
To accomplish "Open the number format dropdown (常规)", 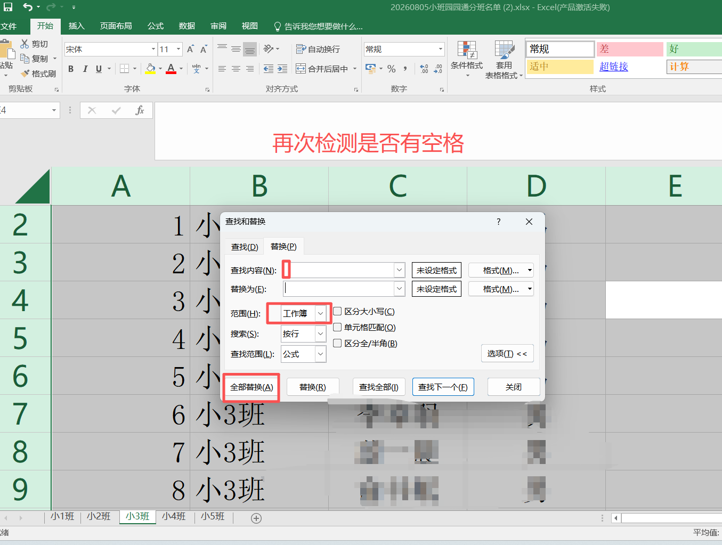I will (x=441, y=49).
